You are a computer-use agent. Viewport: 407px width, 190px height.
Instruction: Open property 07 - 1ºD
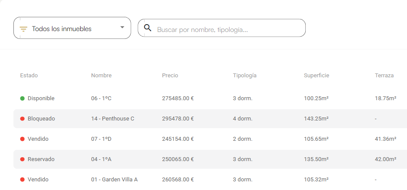(x=101, y=139)
